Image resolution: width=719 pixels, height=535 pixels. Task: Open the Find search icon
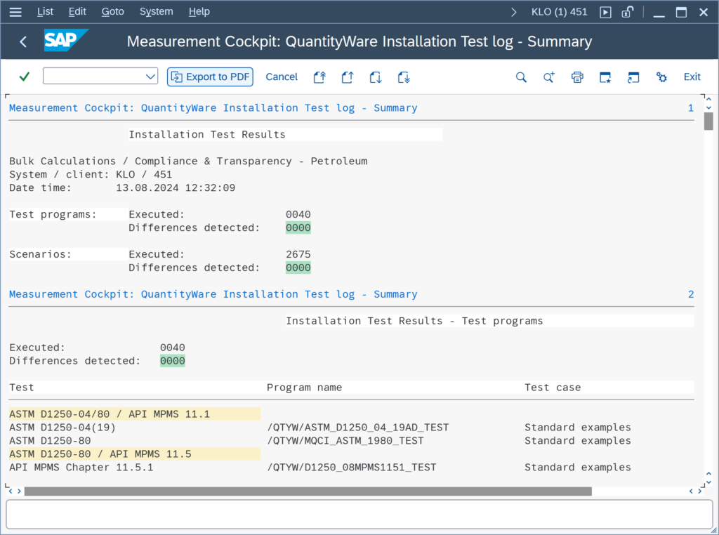pyautogui.click(x=521, y=77)
